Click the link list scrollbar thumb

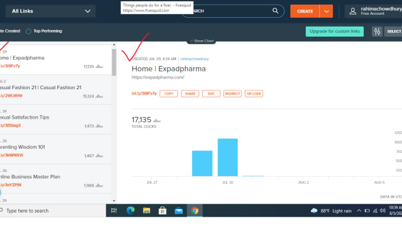click(114, 62)
